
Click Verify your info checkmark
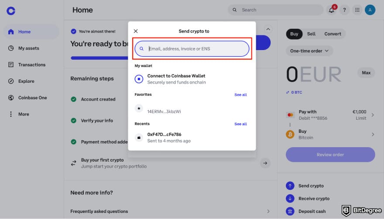pos(73,121)
